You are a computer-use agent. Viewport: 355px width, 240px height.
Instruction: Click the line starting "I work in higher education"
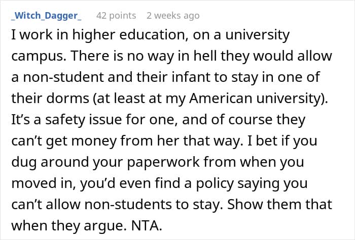coord(151,35)
